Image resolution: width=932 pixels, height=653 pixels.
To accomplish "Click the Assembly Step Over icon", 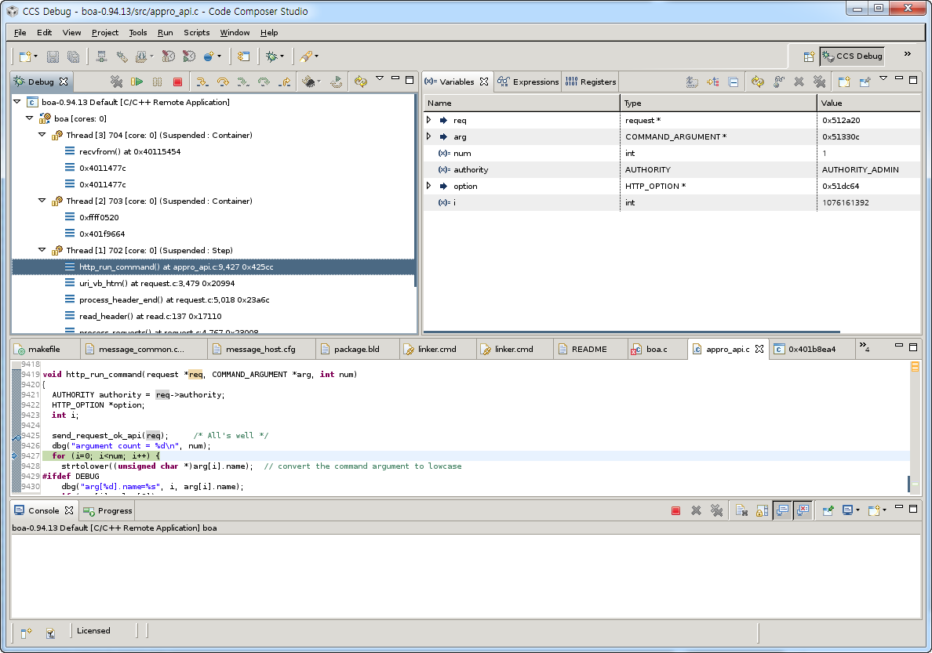I will [x=264, y=82].
